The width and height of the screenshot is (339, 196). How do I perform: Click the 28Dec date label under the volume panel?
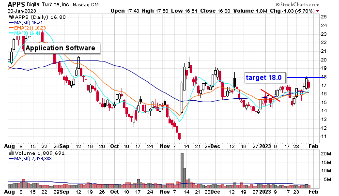click(212, 192)
